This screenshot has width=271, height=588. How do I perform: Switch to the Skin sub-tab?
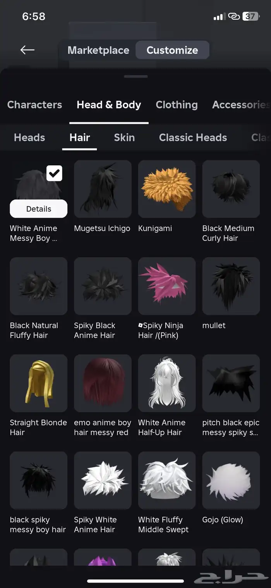(x=124, y=137)
